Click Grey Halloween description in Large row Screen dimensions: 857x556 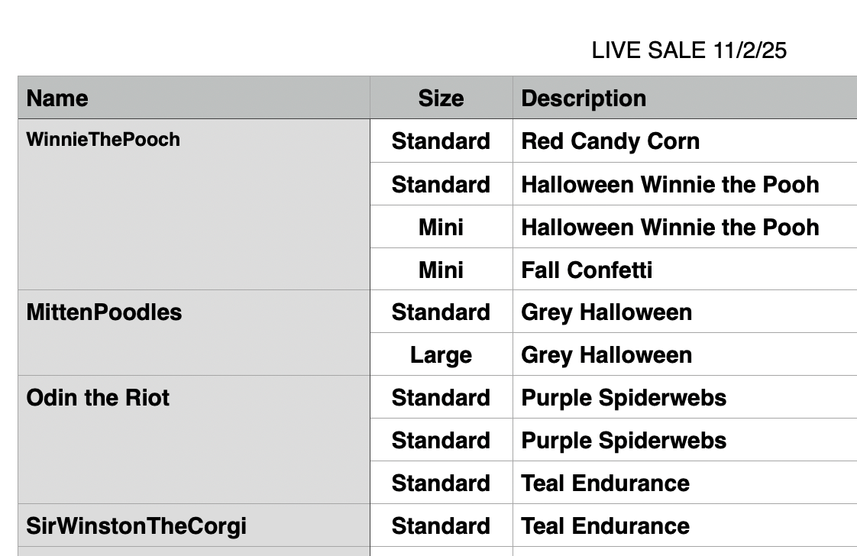coord(606,355)
